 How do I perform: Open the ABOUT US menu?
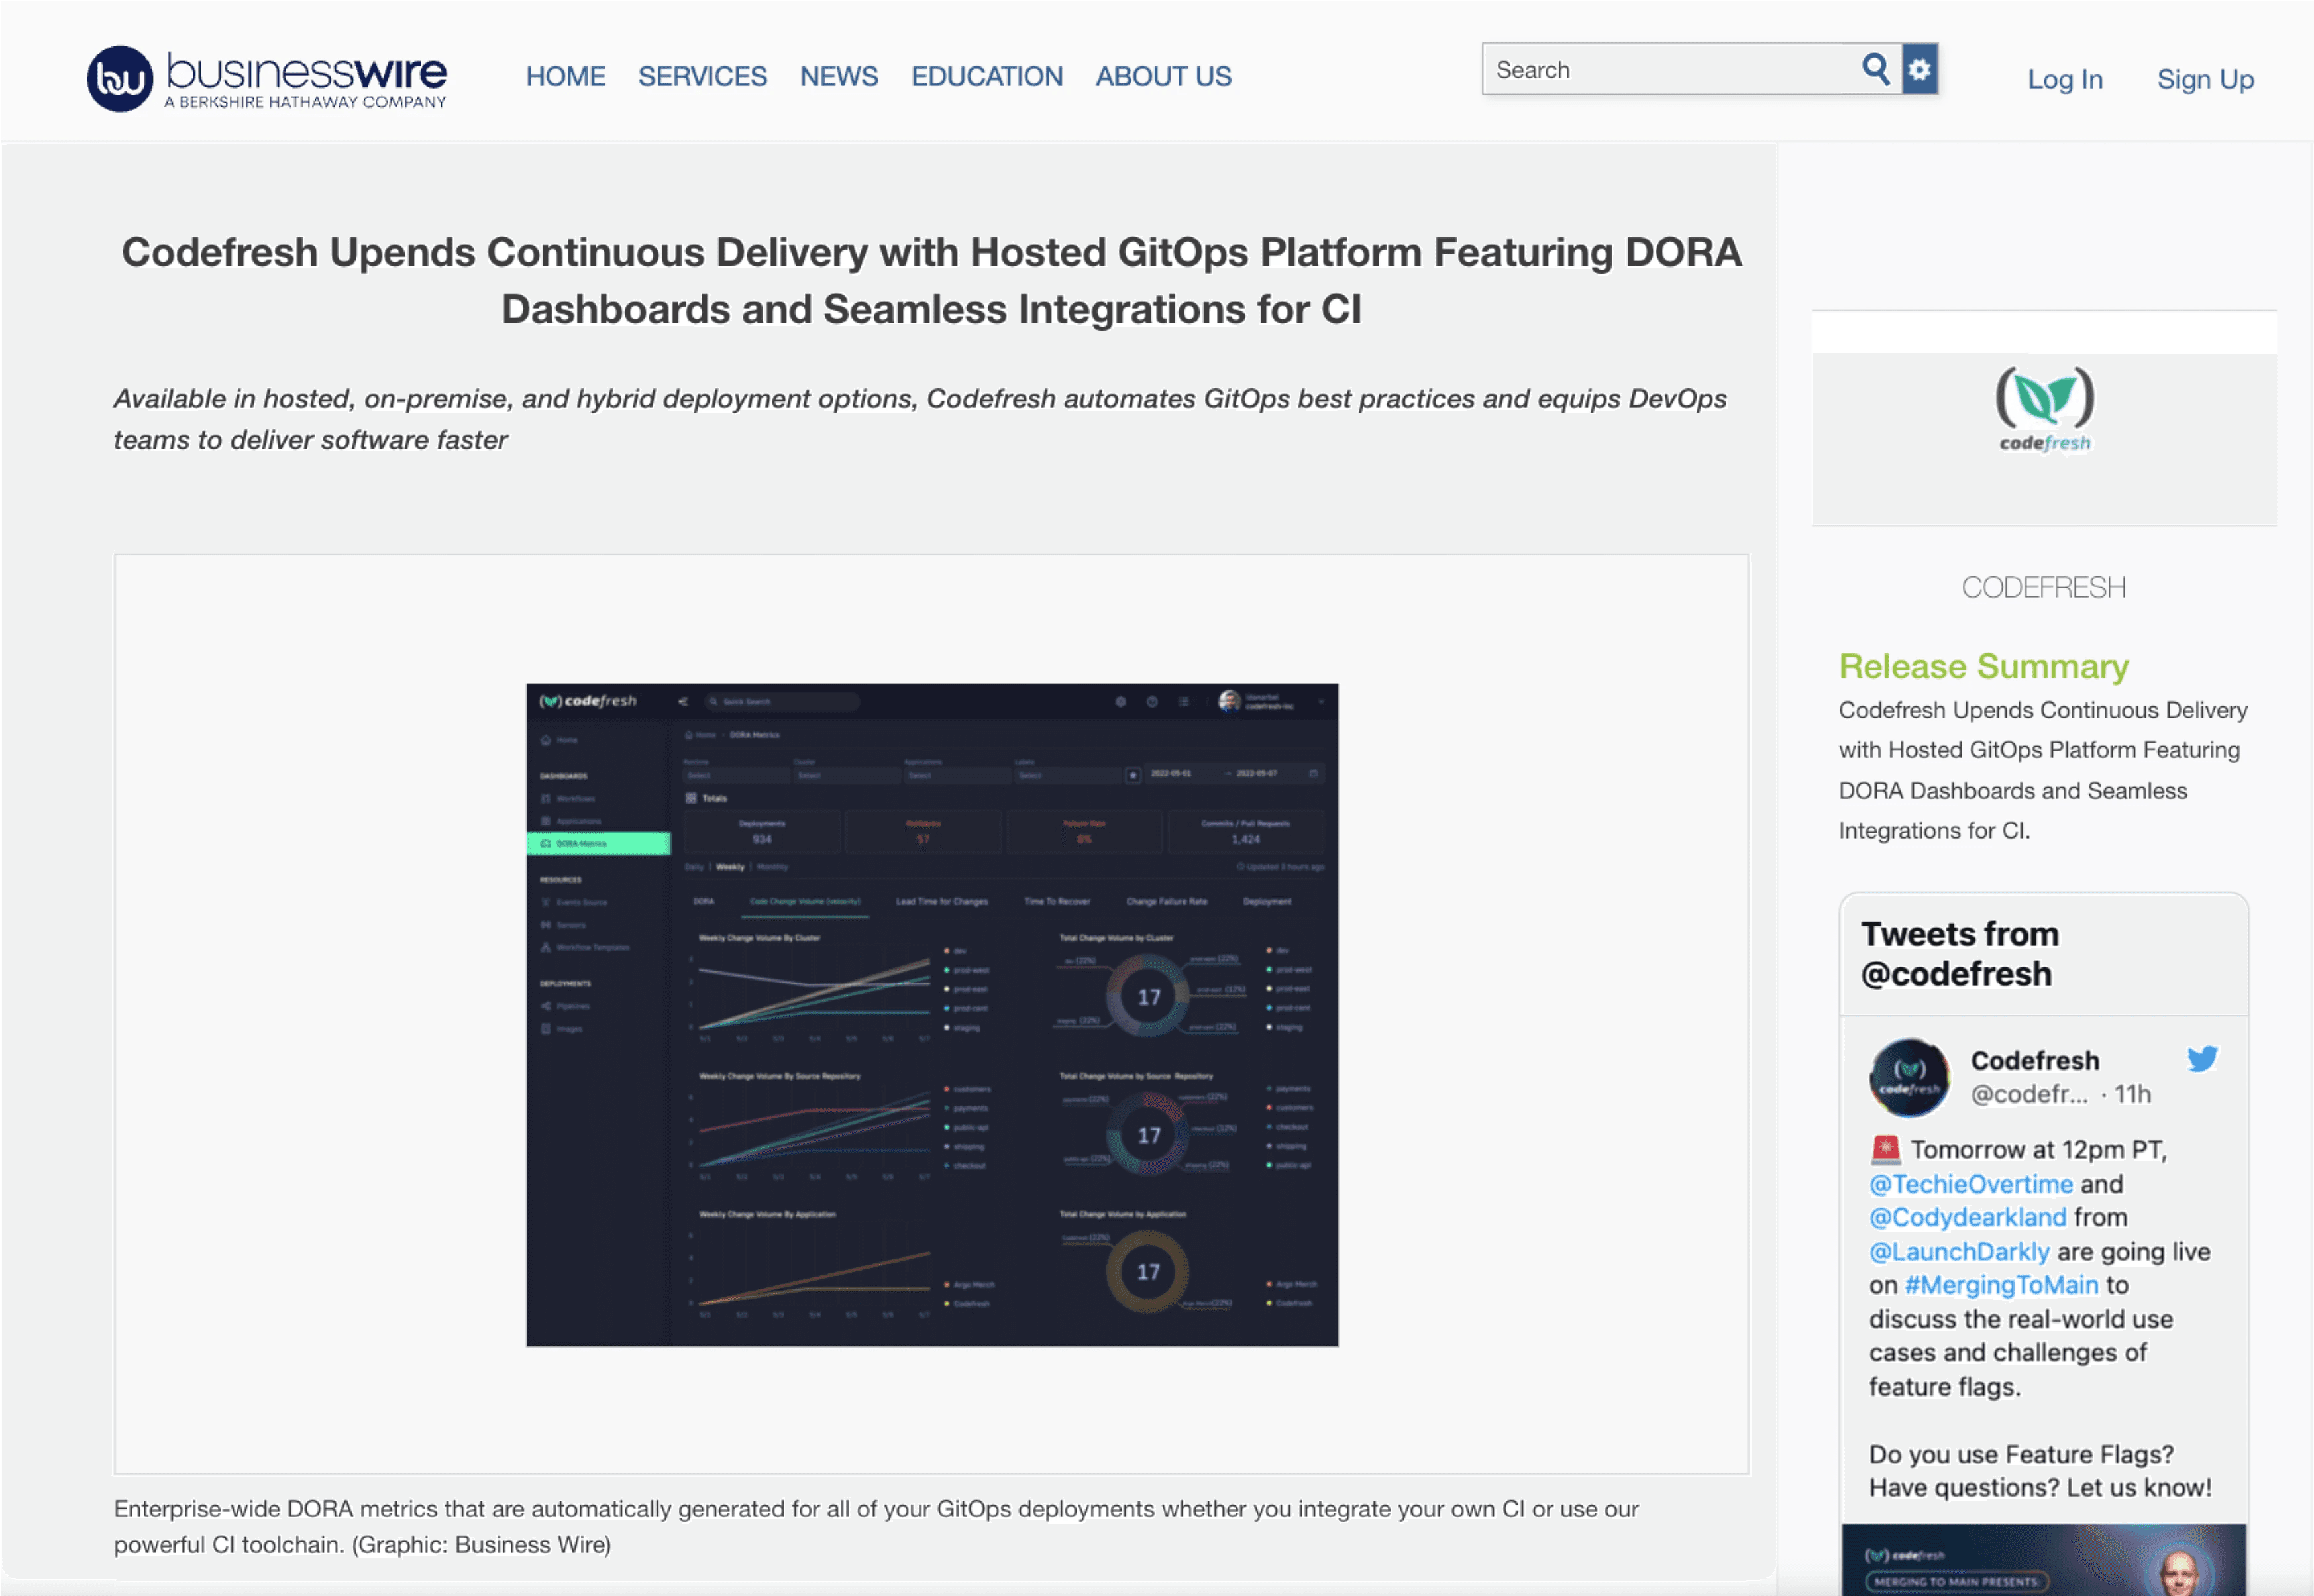click(x=1163, y=76)
